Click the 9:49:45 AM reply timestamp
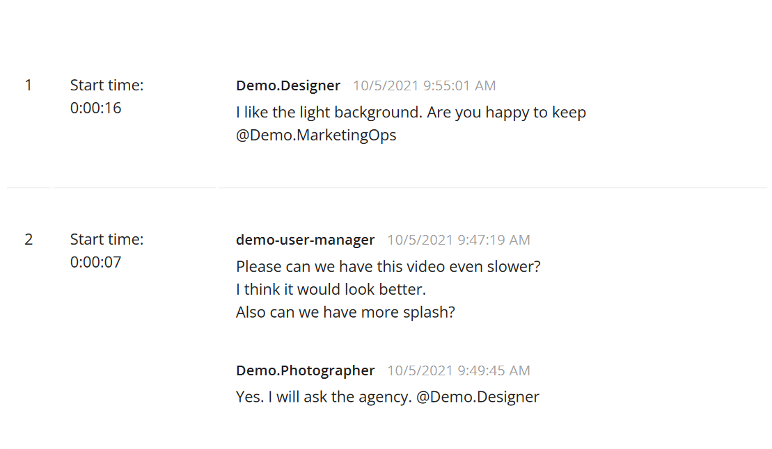Screen dimensions: 772x449 coord(458,370)
